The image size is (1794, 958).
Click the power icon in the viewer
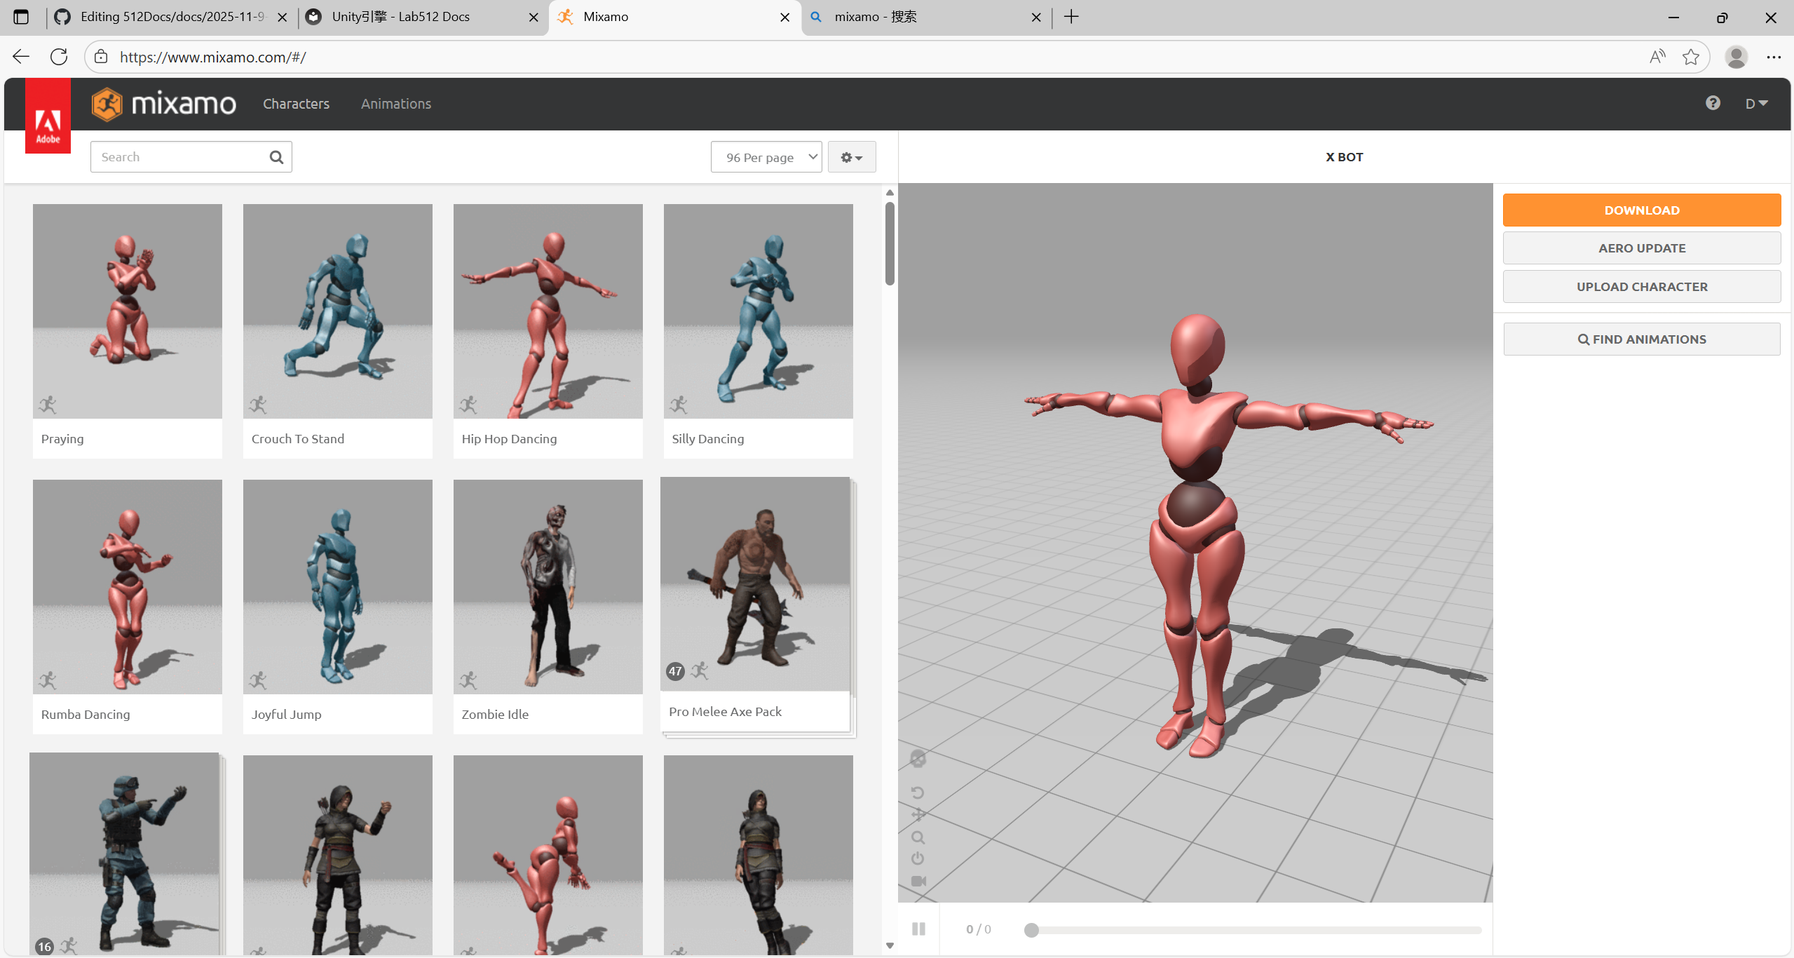pos(918,858)
